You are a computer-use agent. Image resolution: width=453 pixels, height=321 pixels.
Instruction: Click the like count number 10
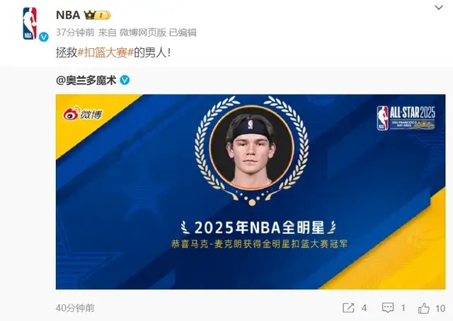pyautogui.click(x=440, y=308)
